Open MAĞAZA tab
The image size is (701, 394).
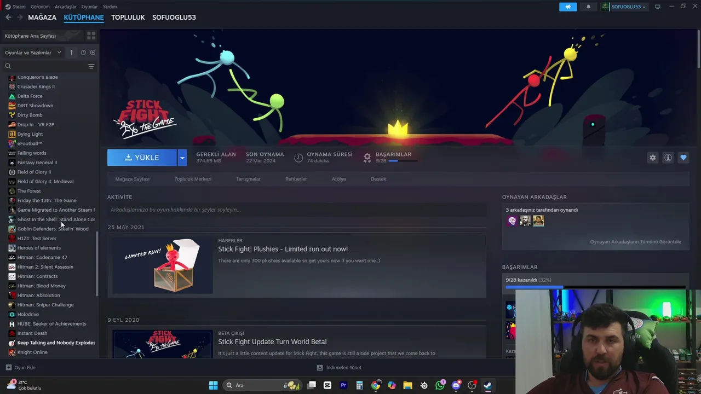point(42,18)
